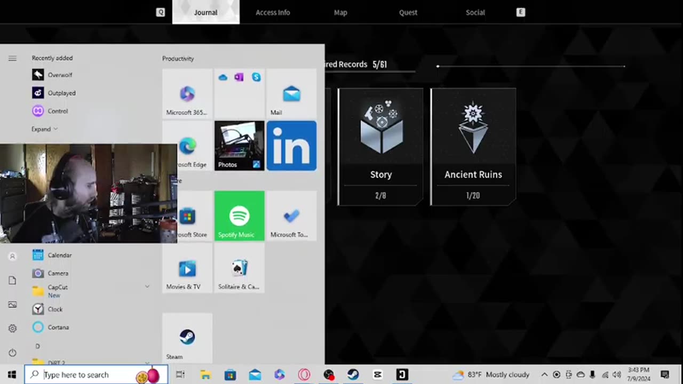Open the clock showing 3:43 PM

click(639, 374)
